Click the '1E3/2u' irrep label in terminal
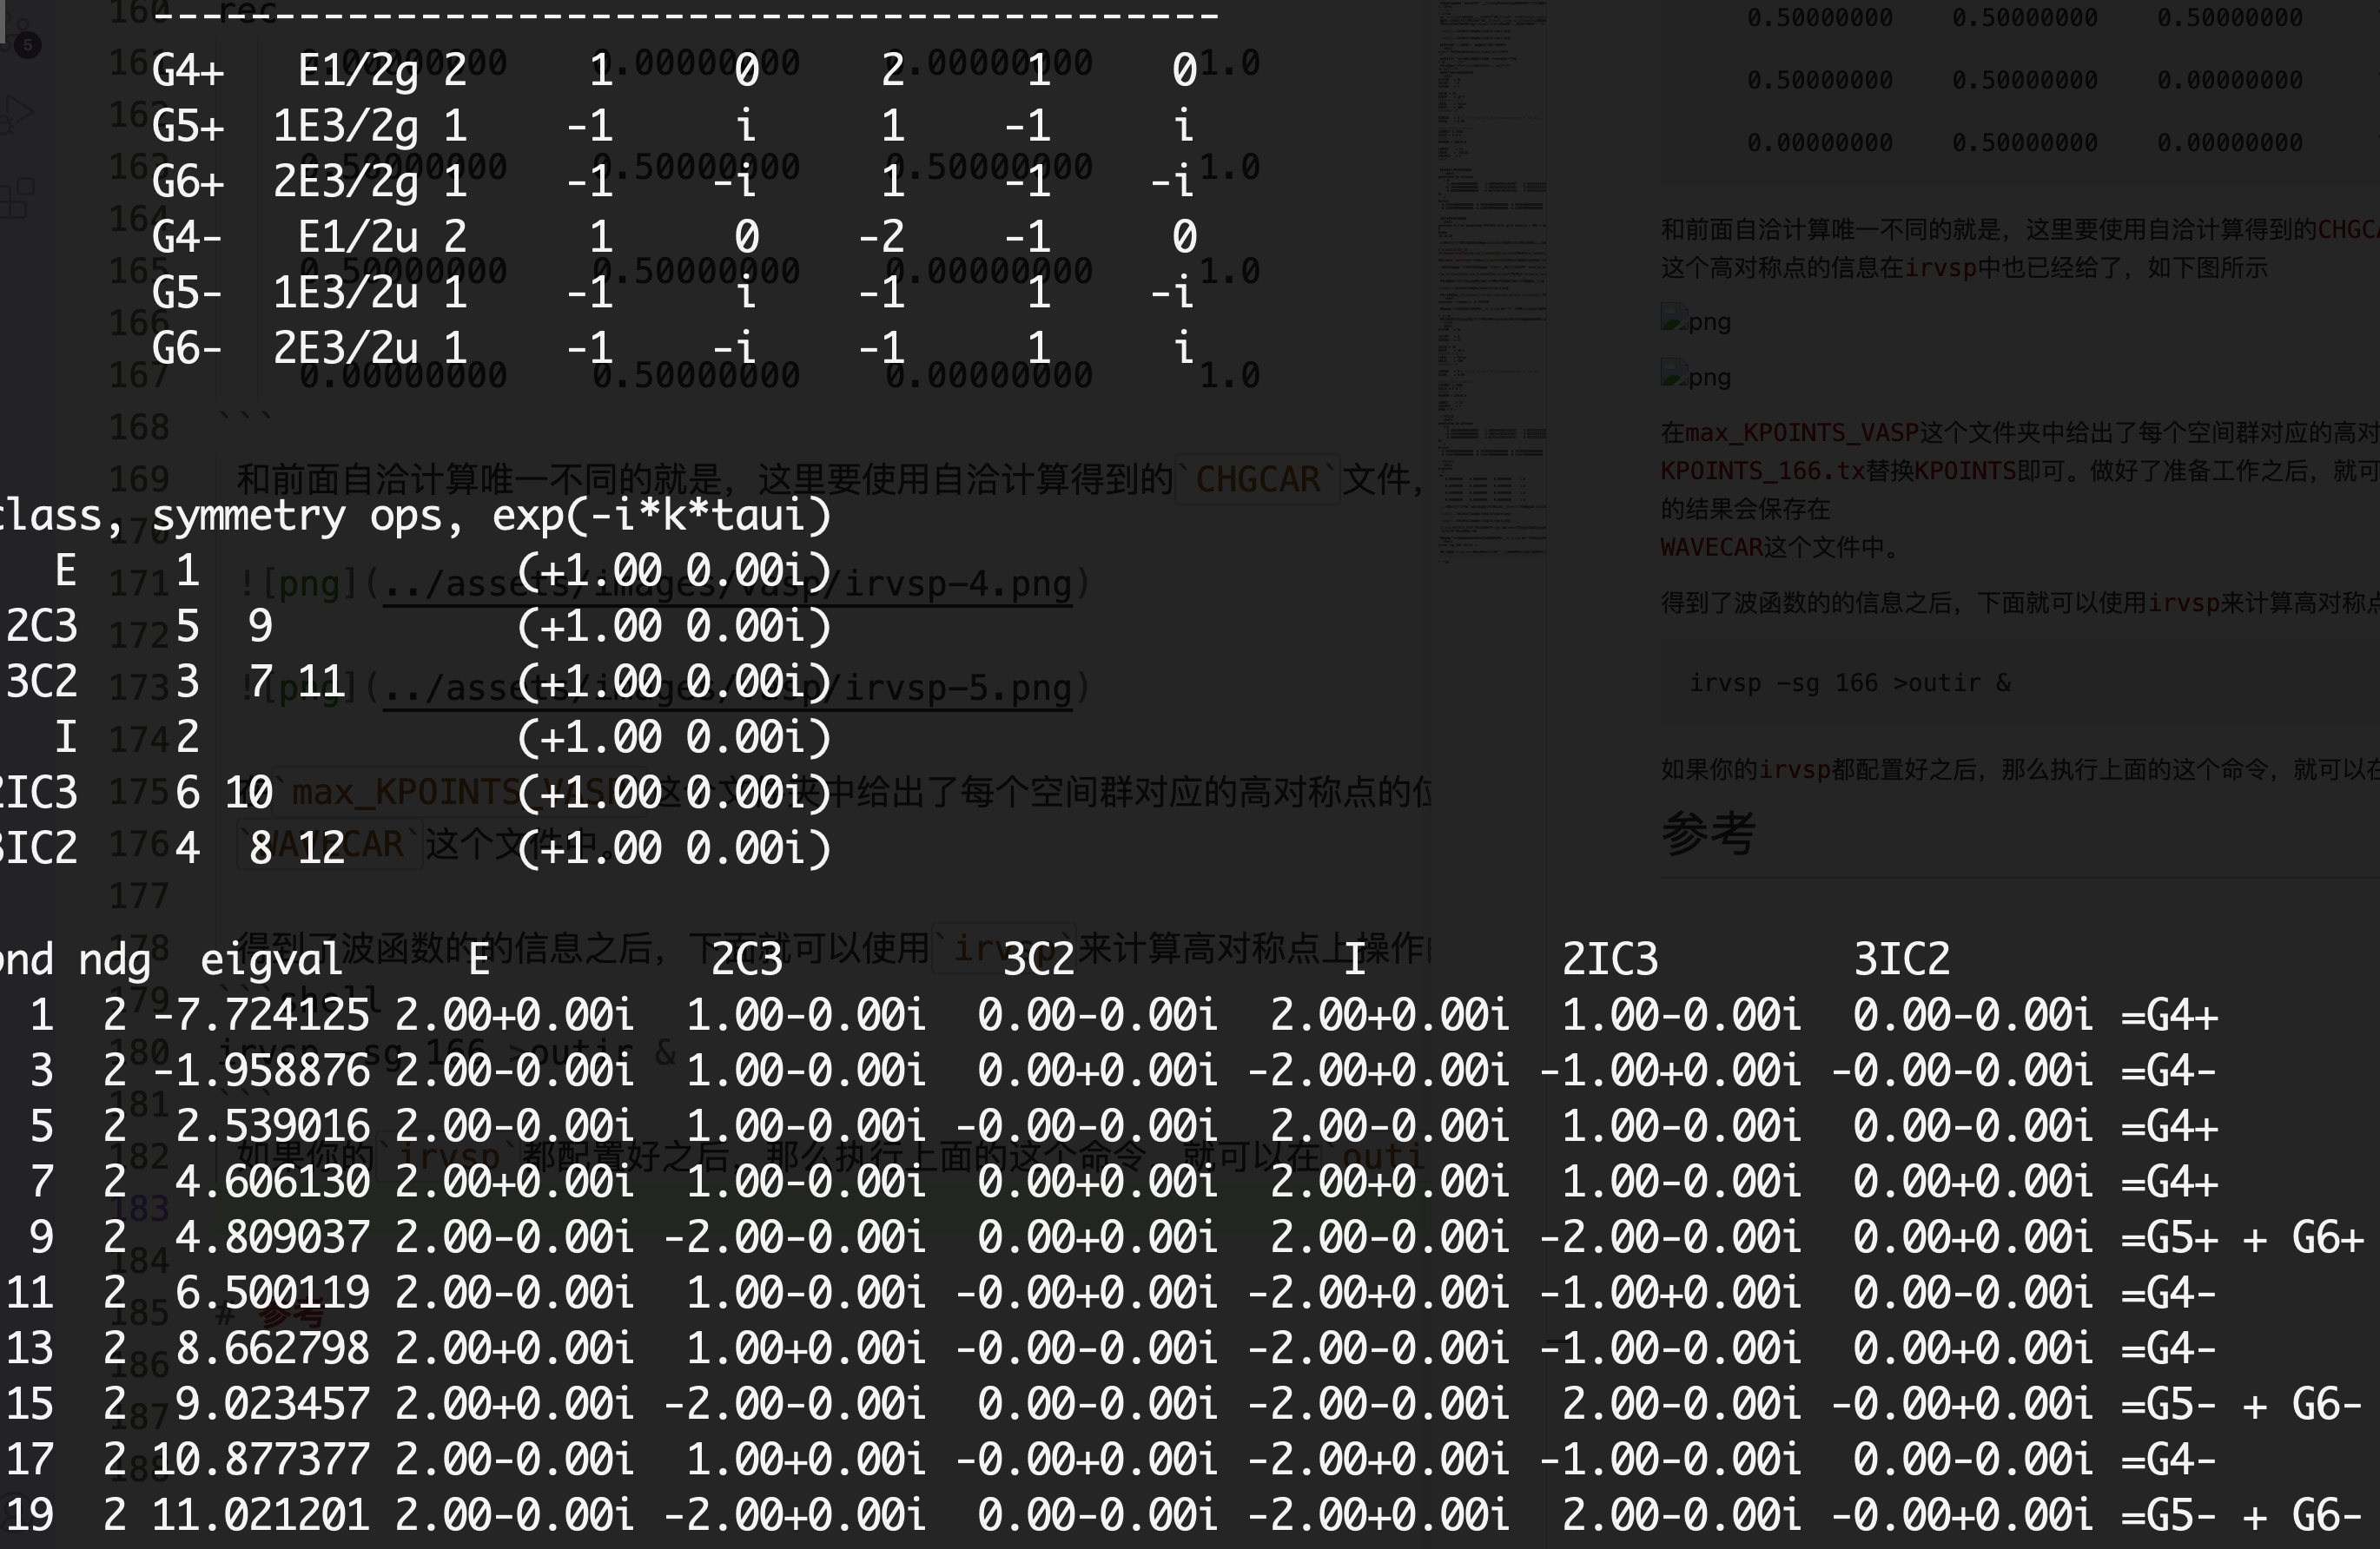 [x=346, y=293]
